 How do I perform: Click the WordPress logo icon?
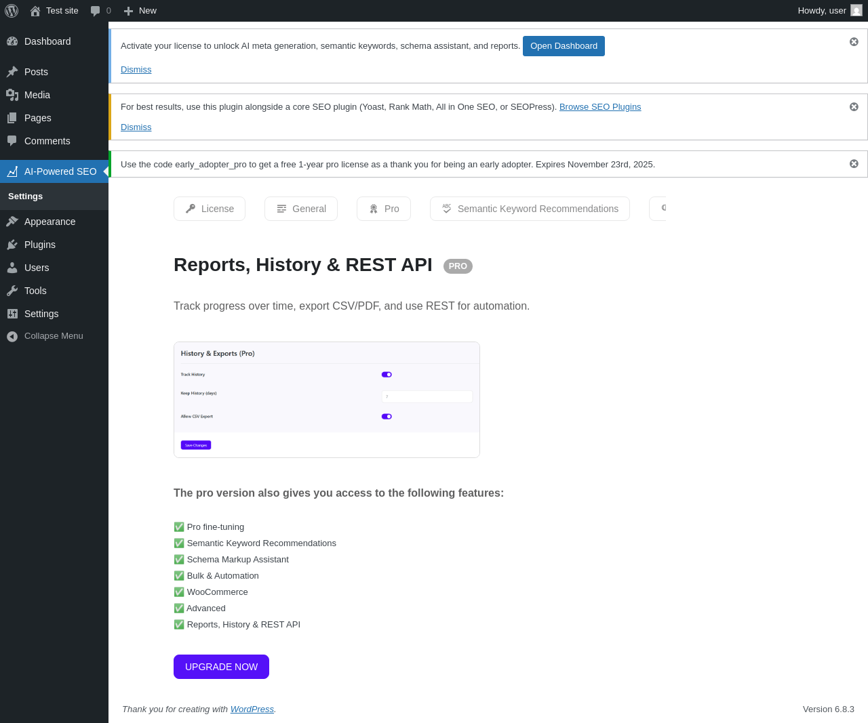(12, 11)
